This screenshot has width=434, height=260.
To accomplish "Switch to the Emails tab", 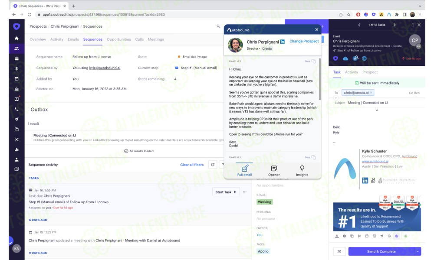I will pos(73,39).
